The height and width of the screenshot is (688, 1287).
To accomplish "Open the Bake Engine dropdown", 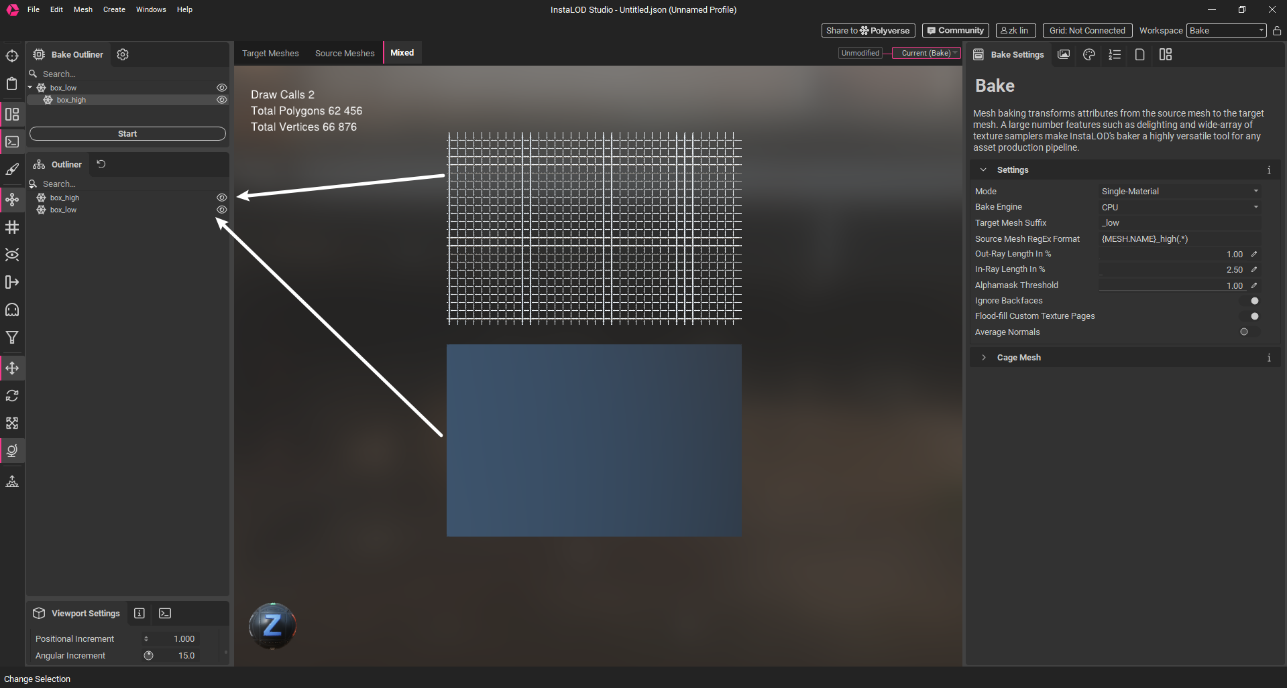I will (x=1179, y=207).
